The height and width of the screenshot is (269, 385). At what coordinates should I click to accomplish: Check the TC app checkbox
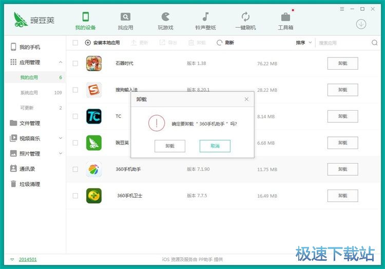(75, 116)
